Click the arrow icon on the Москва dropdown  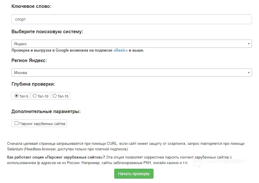(249, 73)
